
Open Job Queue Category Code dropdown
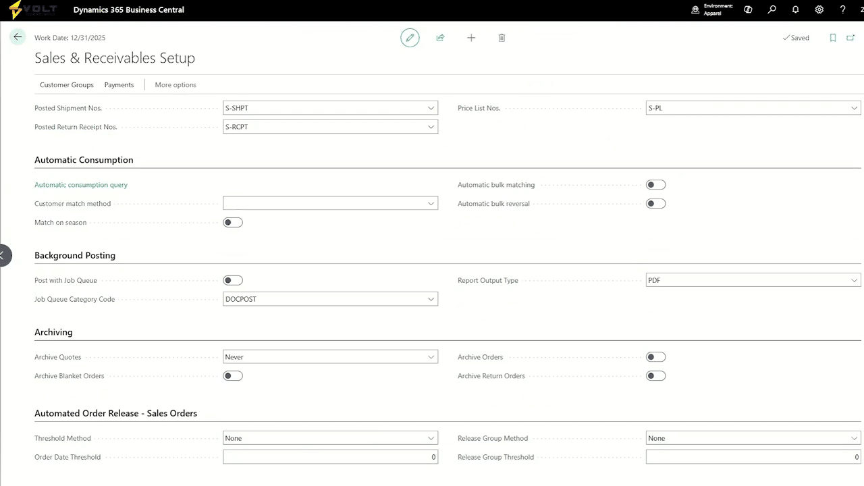[431, 299]
